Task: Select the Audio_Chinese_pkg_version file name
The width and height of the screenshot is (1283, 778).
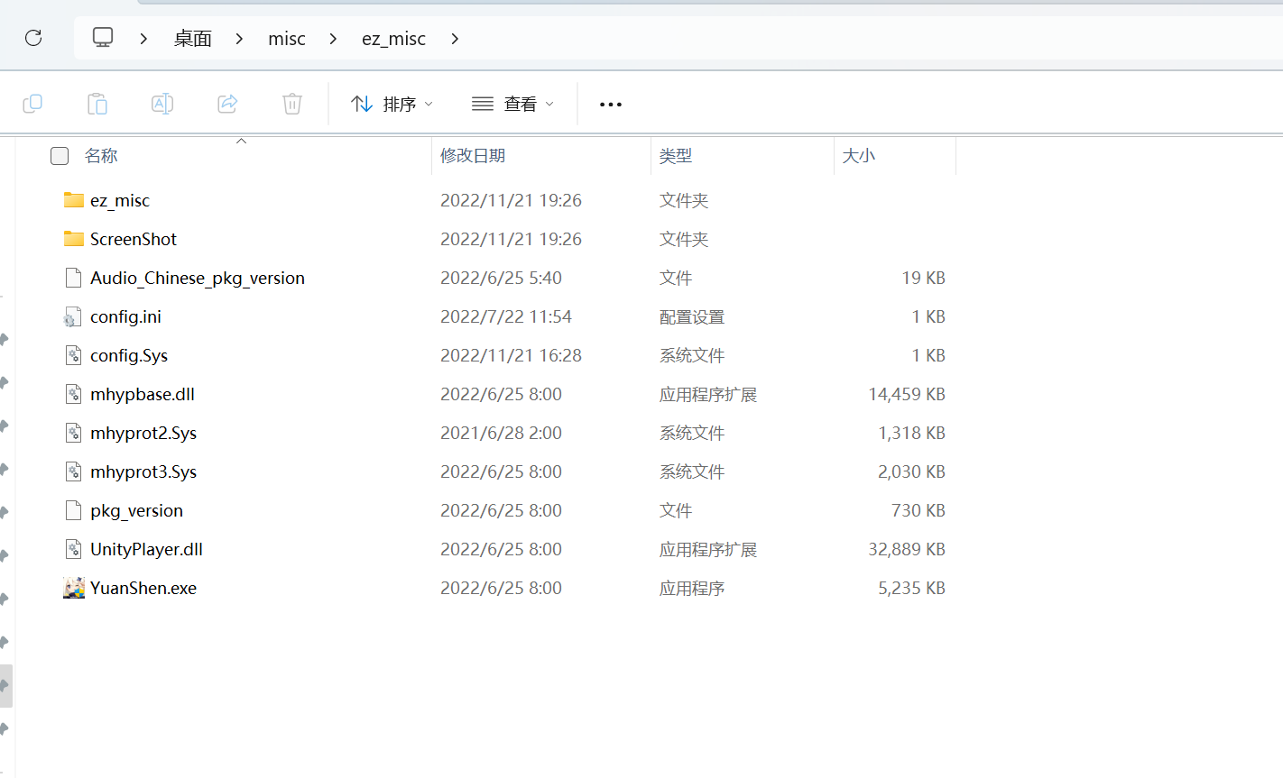Action: (198, 278)
